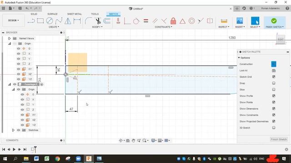The image size is (291, 163).
Task: Select the Fit Point Spline tool
Action: point(59,21)
